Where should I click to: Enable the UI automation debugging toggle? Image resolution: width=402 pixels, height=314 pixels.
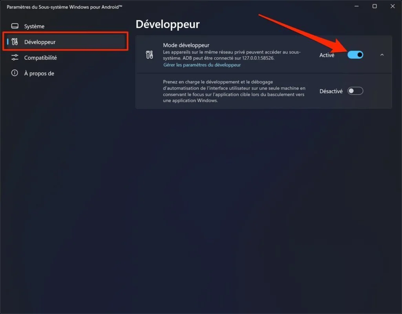[x=355, y=91]
